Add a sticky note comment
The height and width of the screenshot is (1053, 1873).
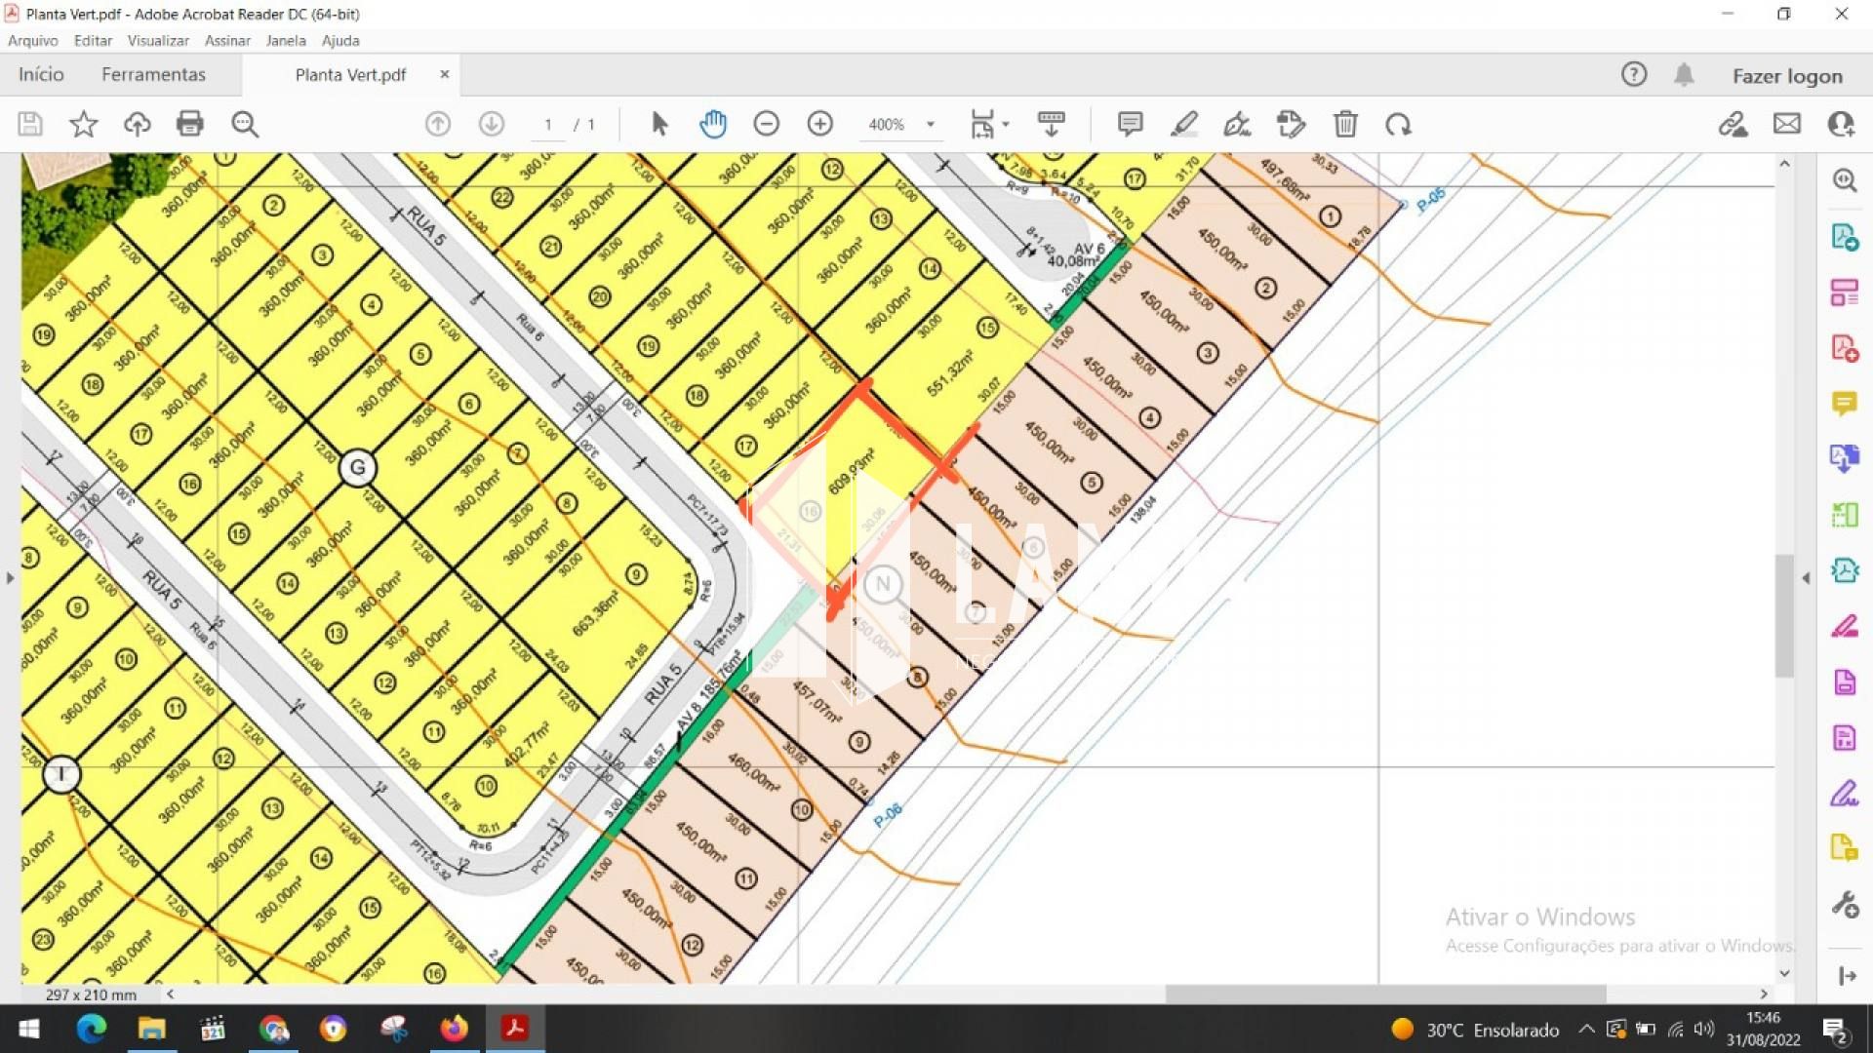click(1130, 124)
